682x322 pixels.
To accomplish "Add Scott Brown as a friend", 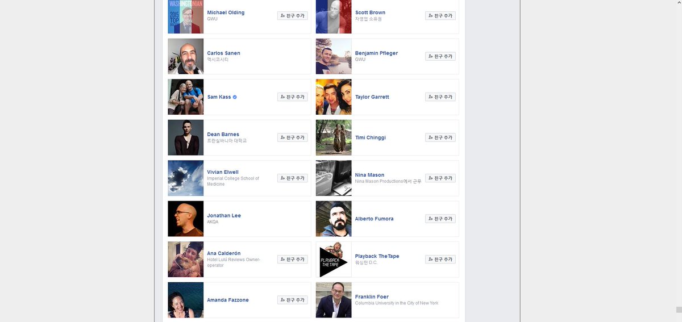I will coord(440,16).
